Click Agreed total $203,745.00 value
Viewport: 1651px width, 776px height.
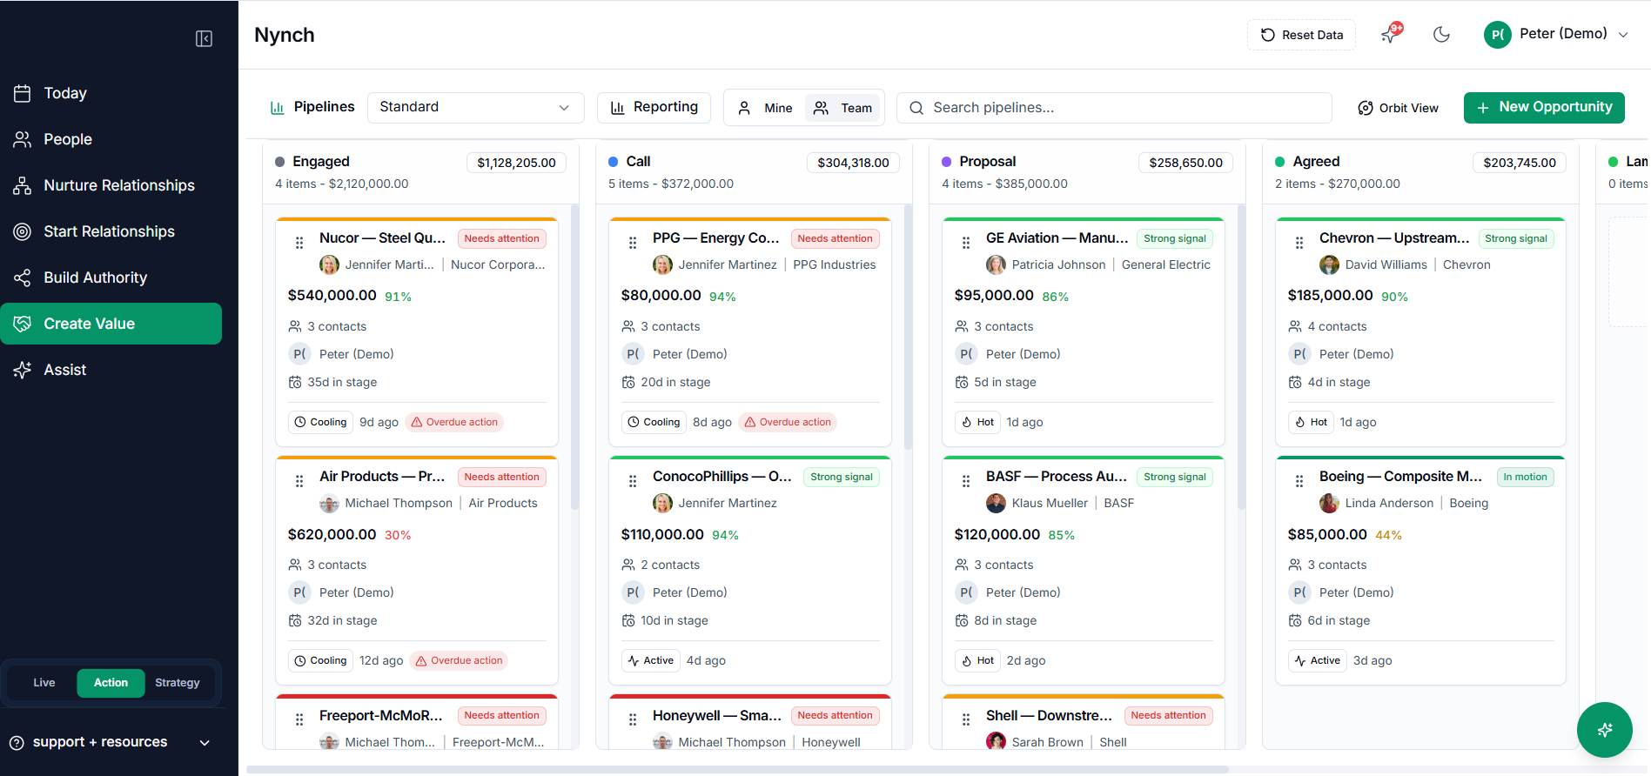pos(1520,163)
